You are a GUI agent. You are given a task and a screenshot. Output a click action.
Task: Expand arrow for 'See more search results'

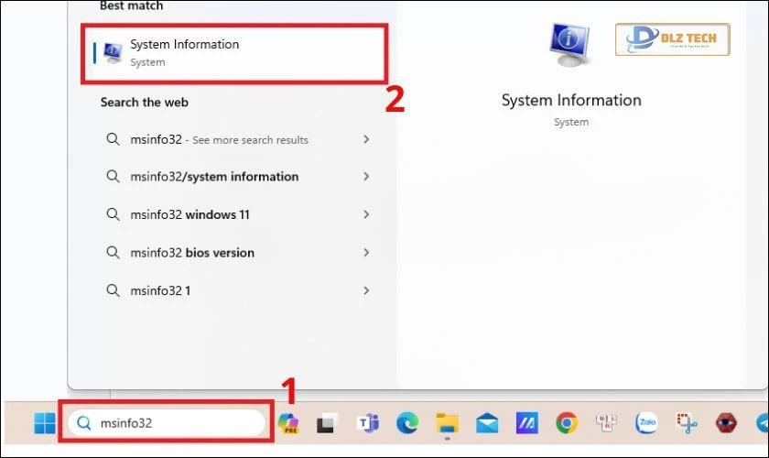(x=366, y=139)
